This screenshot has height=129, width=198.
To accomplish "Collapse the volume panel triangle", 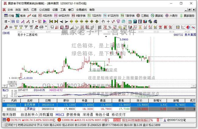I will tap(5, 86).
